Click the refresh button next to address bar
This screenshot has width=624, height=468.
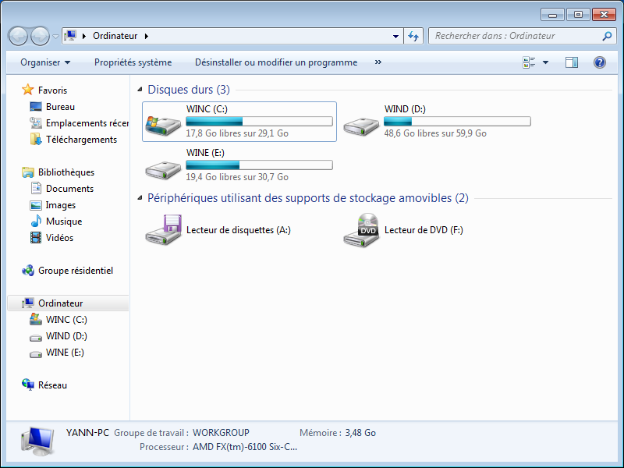coord(413,36)
